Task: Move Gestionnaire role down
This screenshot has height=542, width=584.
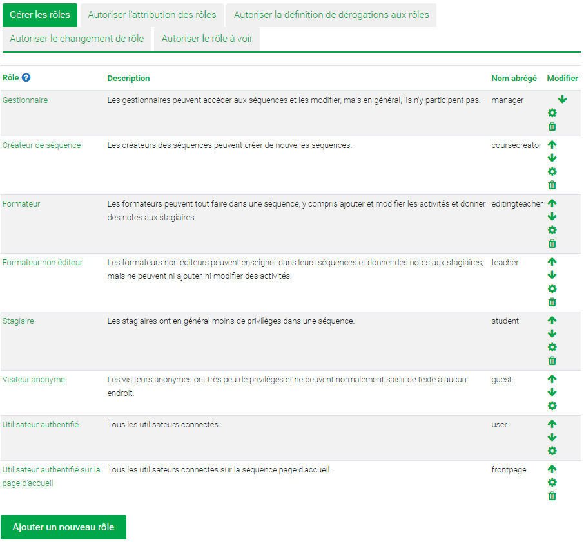Action: [562, 99]
